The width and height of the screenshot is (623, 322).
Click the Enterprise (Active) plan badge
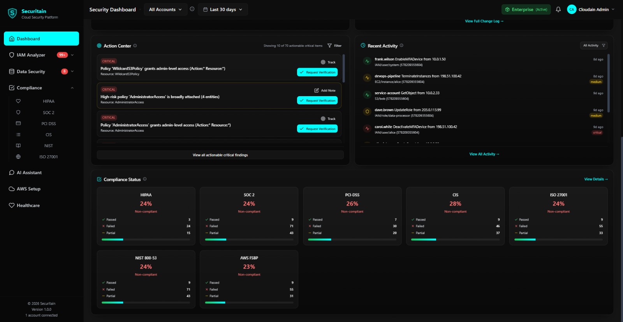pyautogui.click(x=526, y=9)
